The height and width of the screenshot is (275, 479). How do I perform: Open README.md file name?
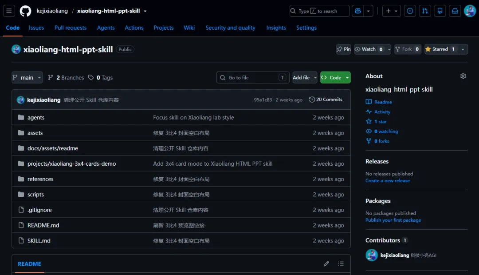click(x=43, y=225)
